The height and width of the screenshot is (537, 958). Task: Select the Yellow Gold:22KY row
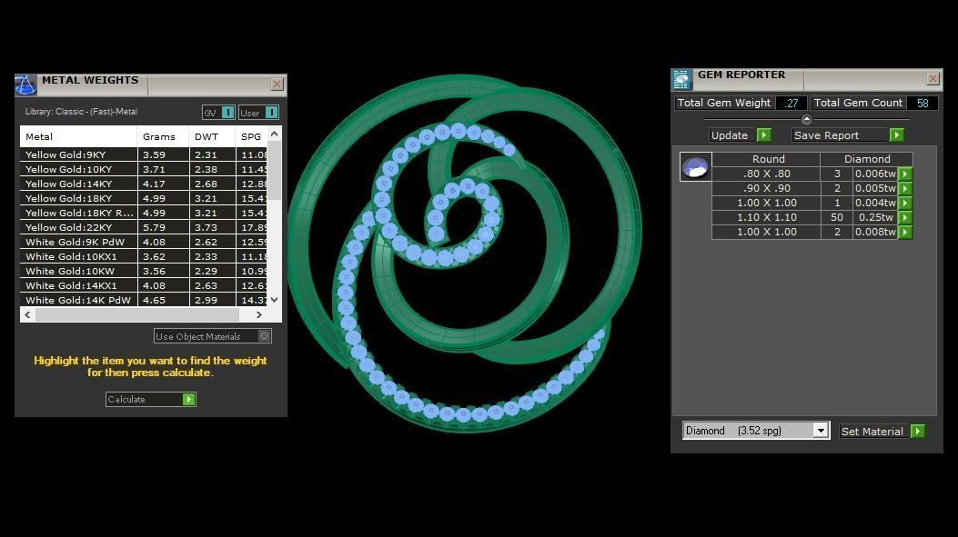[x=144, y=227]
